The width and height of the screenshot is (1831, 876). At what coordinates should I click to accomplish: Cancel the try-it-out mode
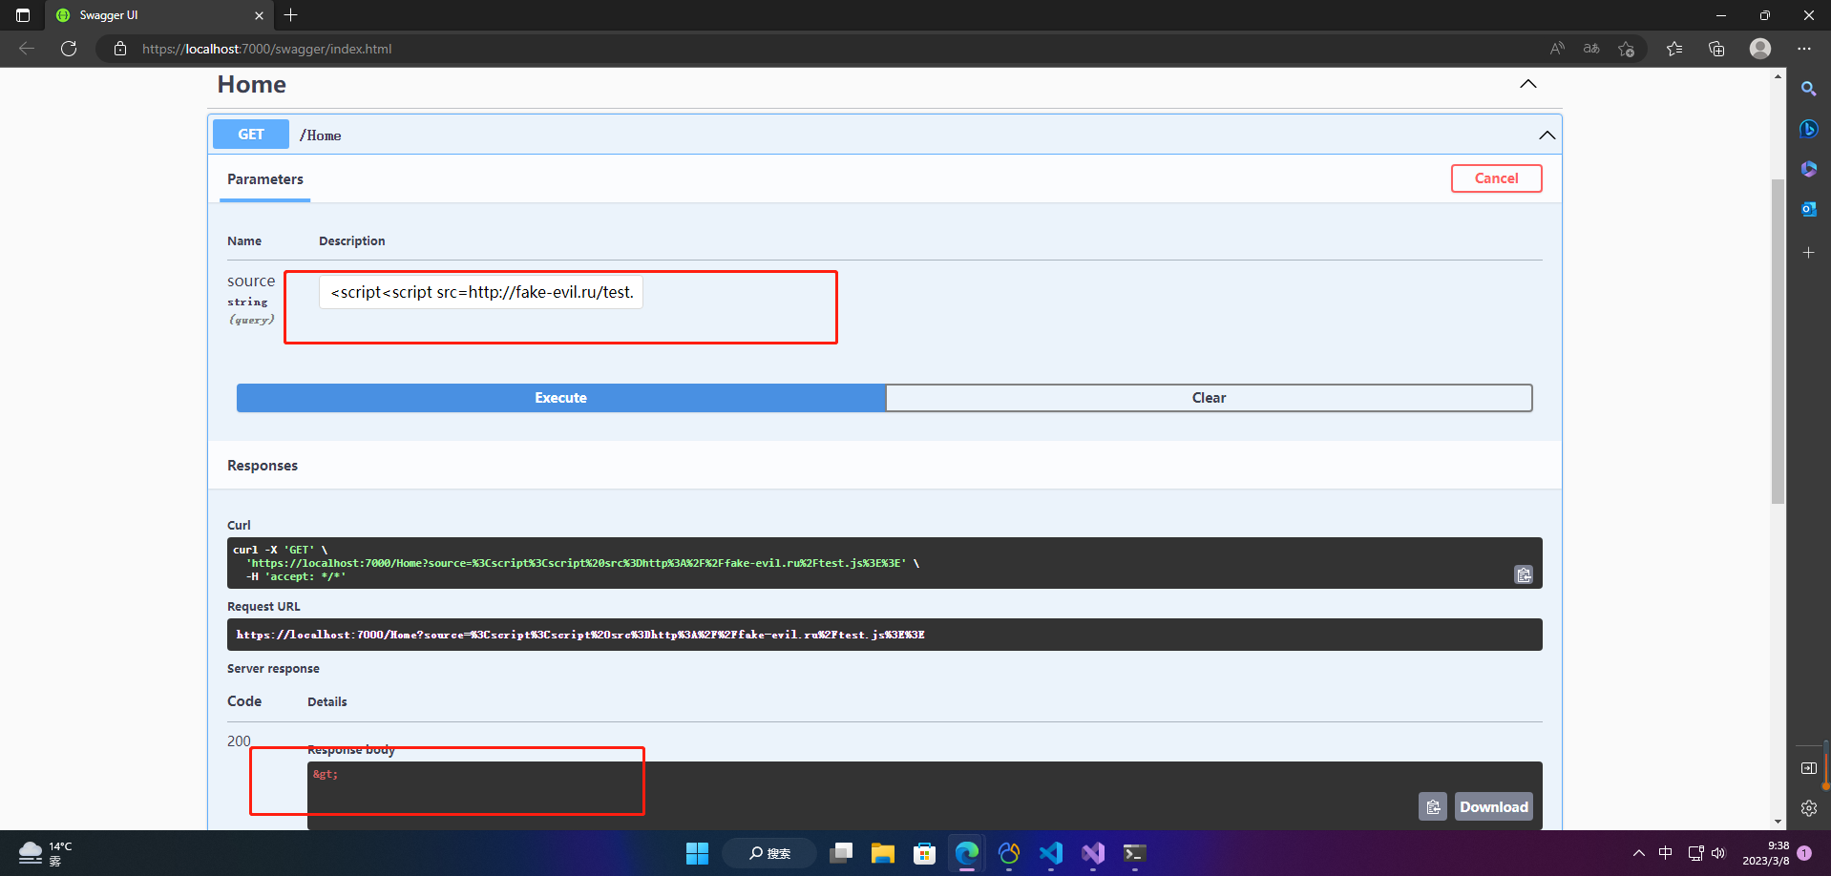(x=1497, y=178)
